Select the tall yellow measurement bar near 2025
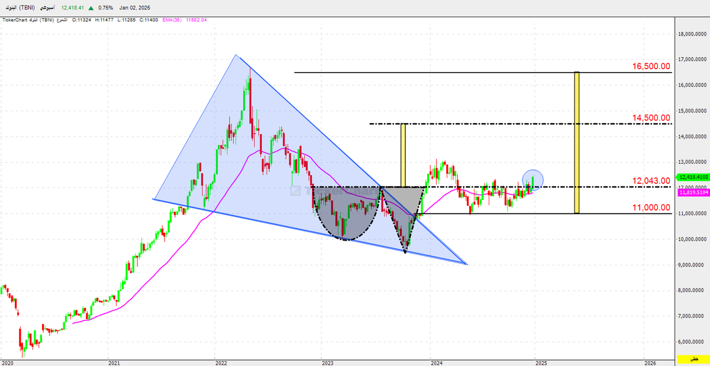Screen dimensions: 710x366 tap(577, 142)
